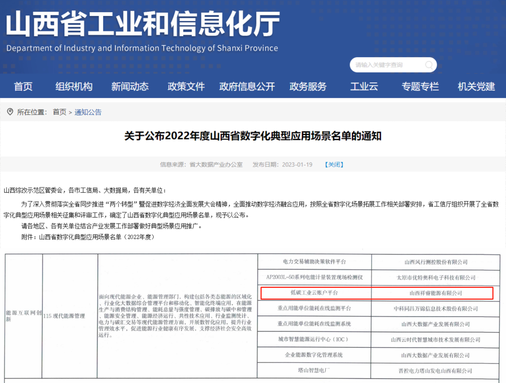Type in the keyword search field
This screenshot has height=383, width=506.
point(387,65)
